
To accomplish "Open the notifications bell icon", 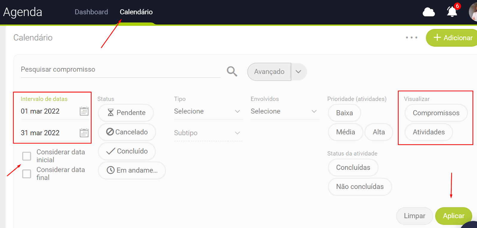I will point(452,12).
